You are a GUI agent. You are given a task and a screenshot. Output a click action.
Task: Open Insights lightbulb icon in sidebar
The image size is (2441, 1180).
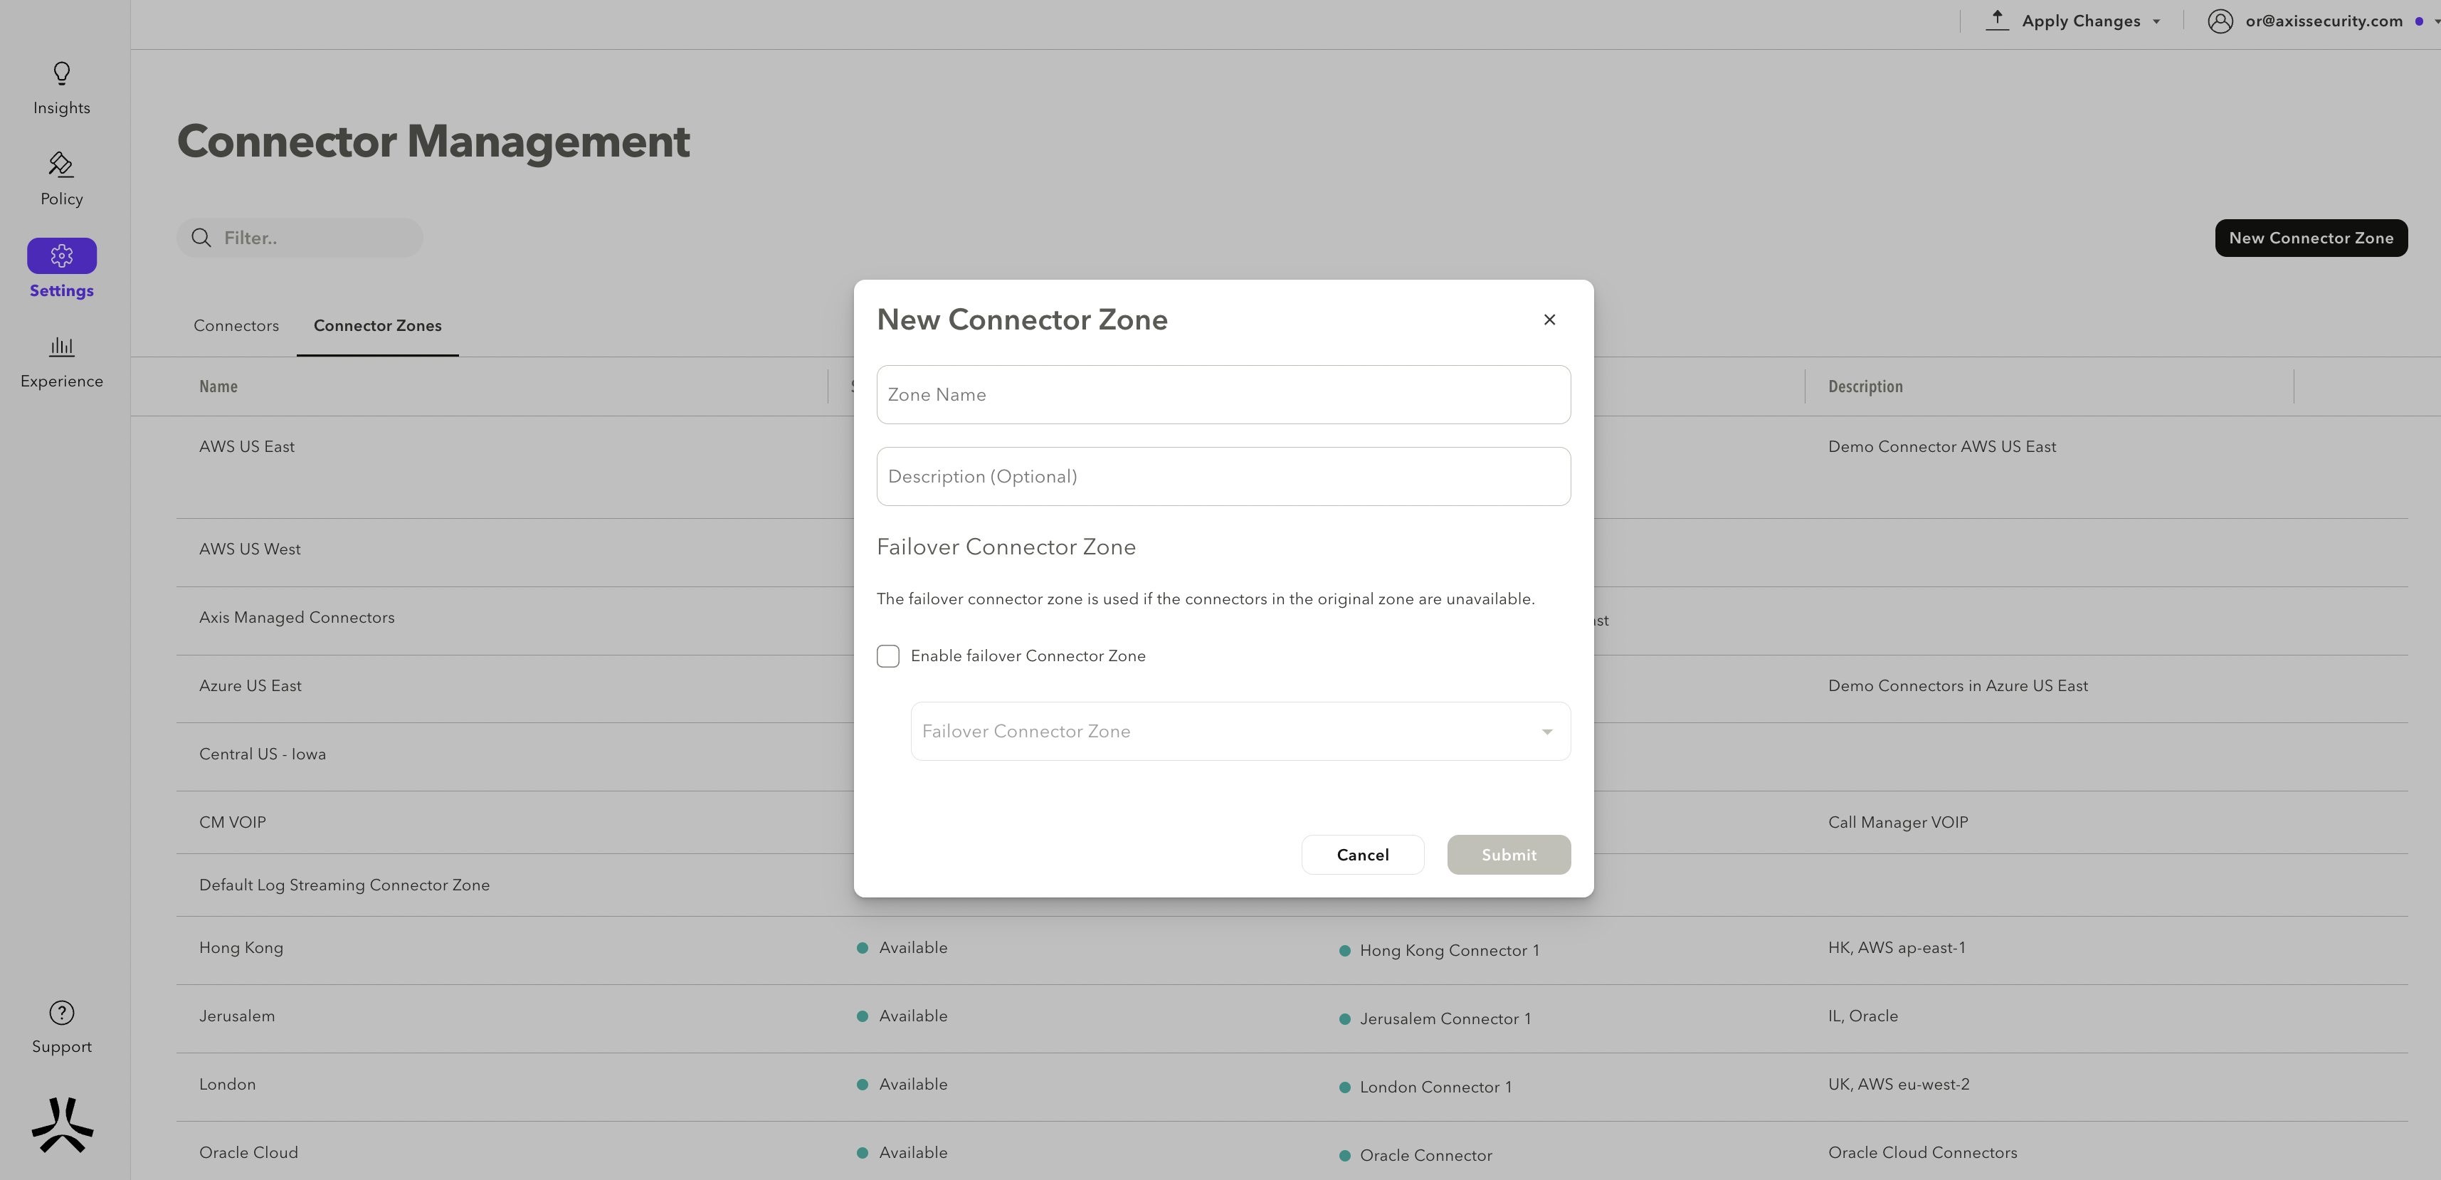point(62,74)
